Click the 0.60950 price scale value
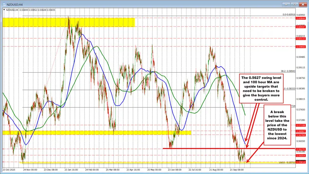Viewport: 309px width, 174px height. coord(301,15)
